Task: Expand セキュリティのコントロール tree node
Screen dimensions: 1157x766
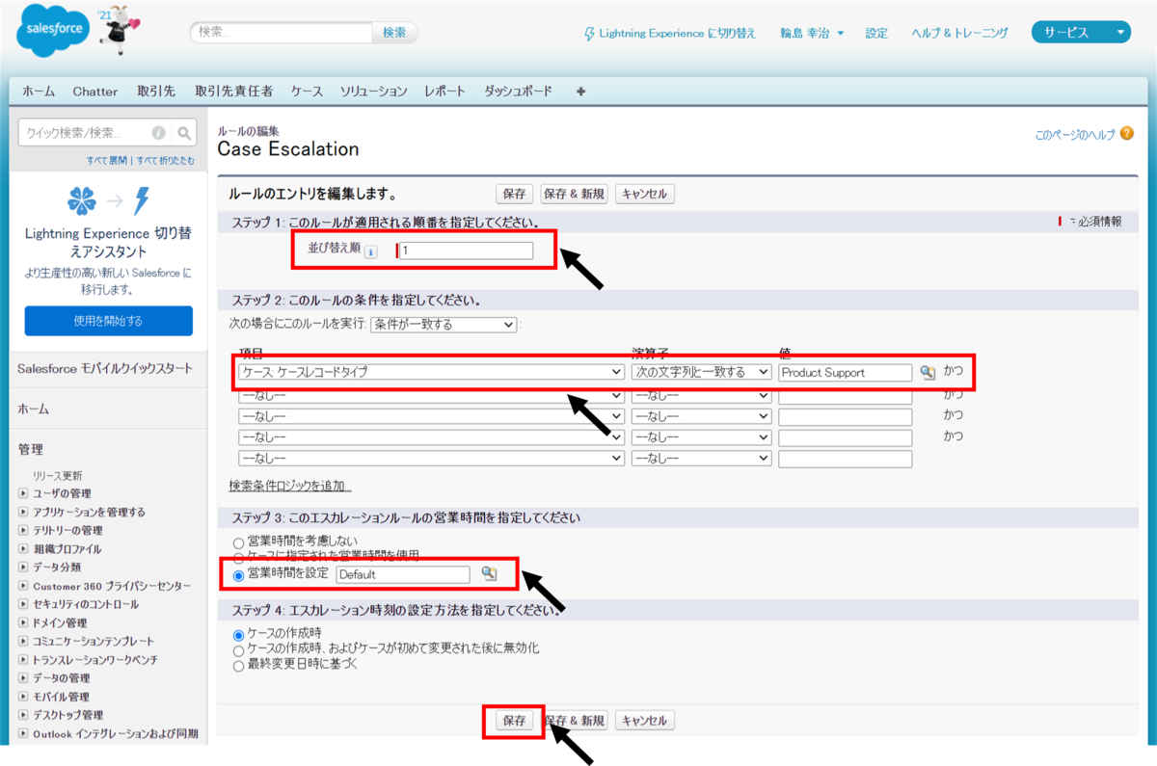Action: coord(23,604)
